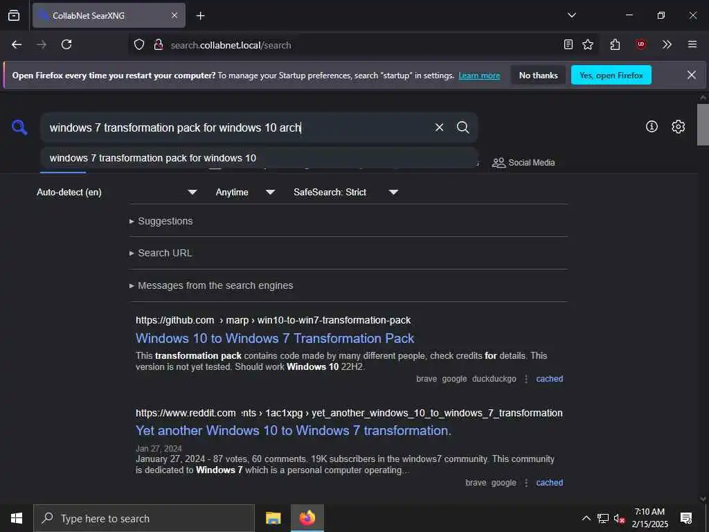Show more toolbar tools overflow
Viewport: 709px width, 532px height.
(x=667, y=44)
